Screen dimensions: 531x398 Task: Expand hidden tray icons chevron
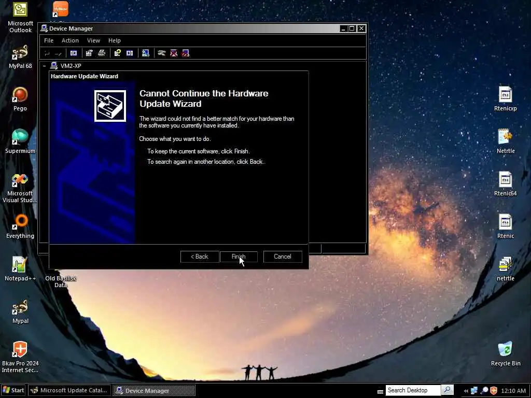[466, 391]
